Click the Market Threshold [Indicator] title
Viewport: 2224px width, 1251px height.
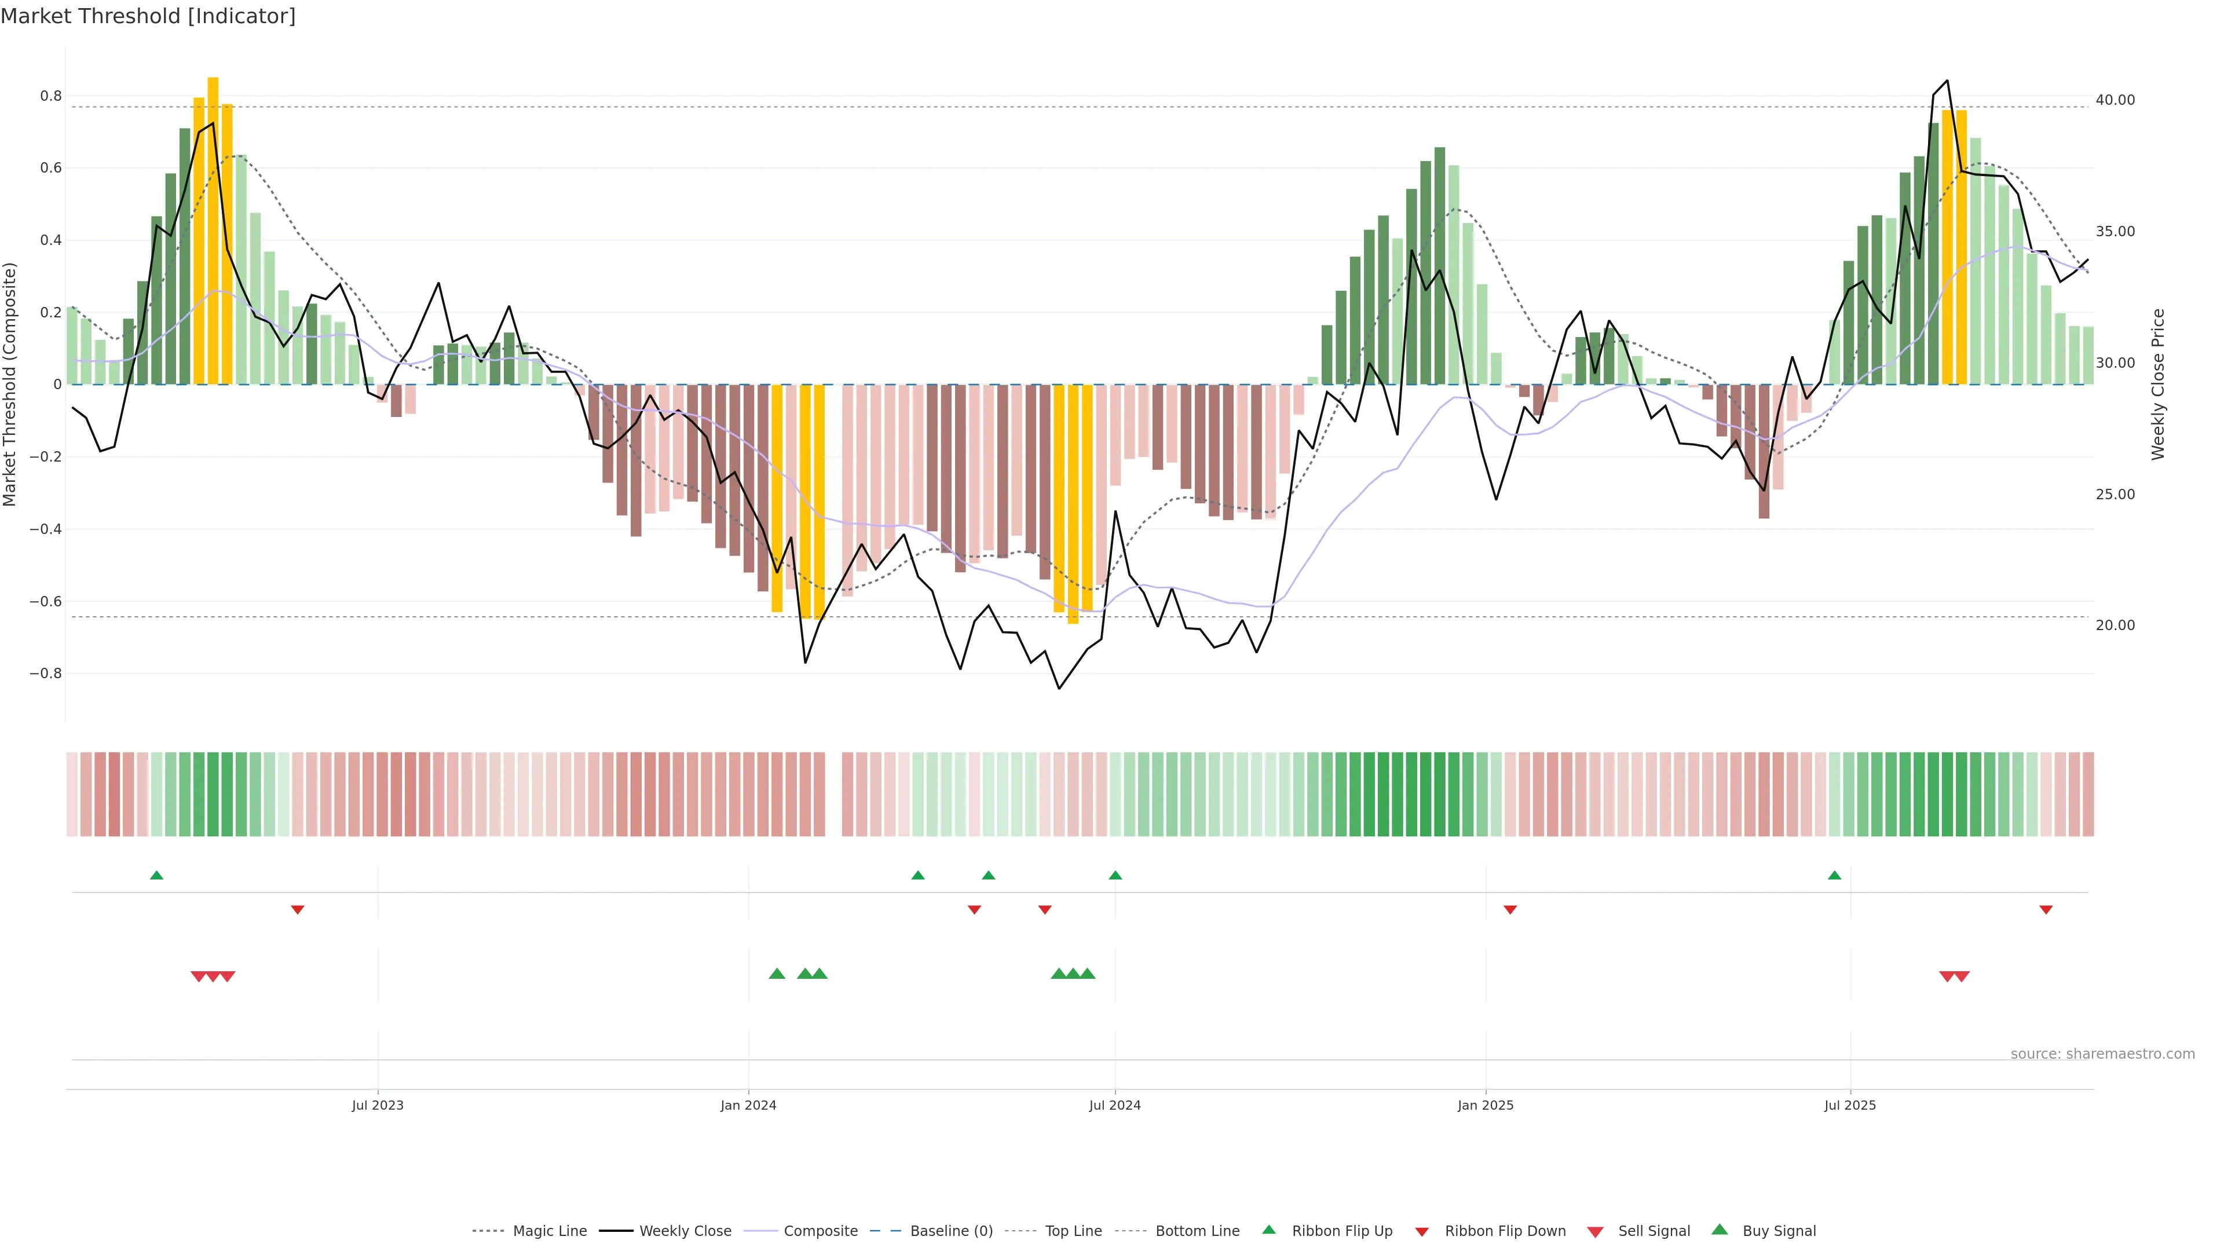(148, 16)
